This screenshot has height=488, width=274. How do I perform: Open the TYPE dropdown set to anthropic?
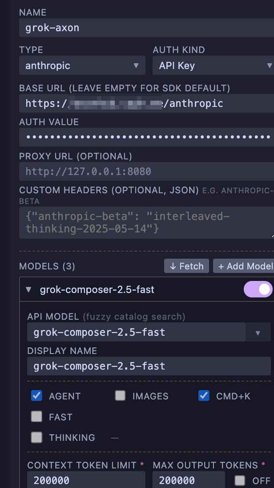(82, 65)
